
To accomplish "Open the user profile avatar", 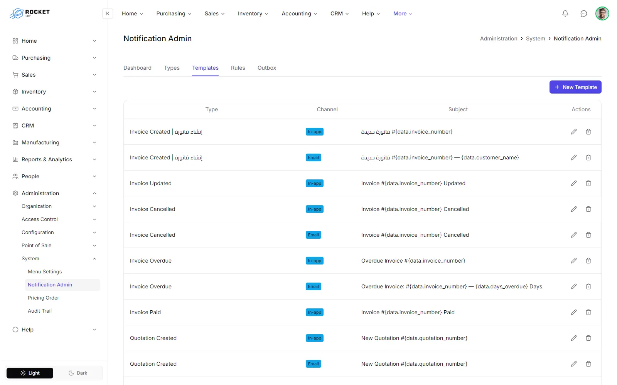I will click(602, 13).
